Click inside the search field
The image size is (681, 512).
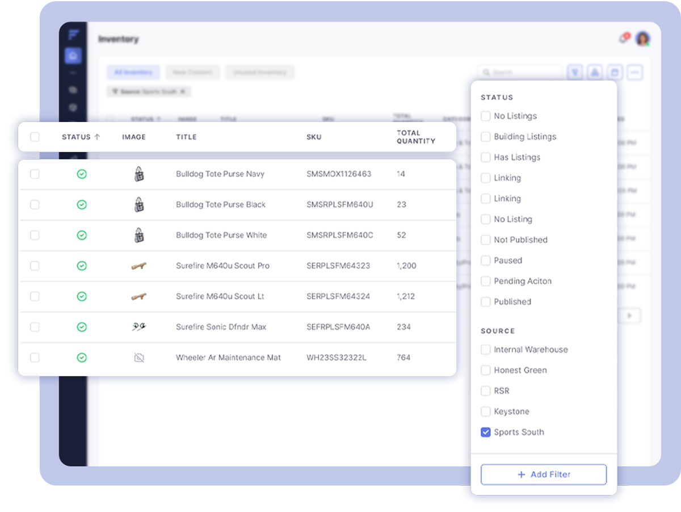[x=519, y=72]
